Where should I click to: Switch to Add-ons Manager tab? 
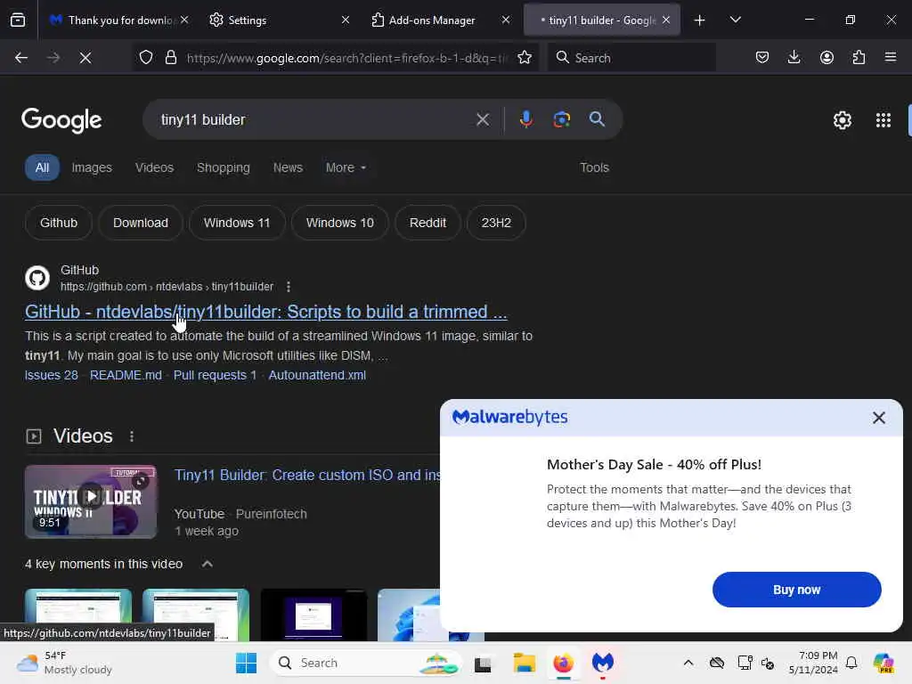pyautogui.click(x=440, y=20)
